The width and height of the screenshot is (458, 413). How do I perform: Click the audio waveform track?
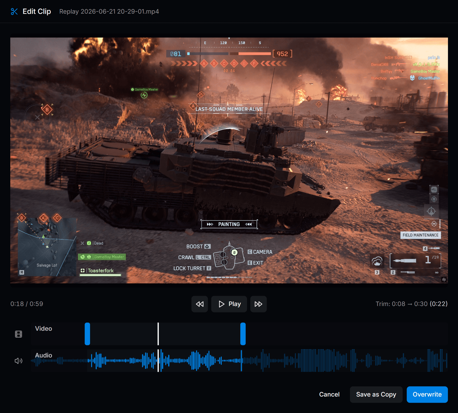(239, 361)
